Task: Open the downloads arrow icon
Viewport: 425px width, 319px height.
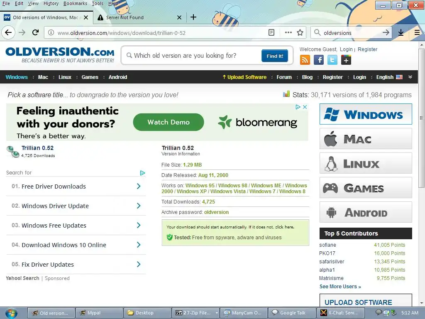Action: [x=401, y=33]
